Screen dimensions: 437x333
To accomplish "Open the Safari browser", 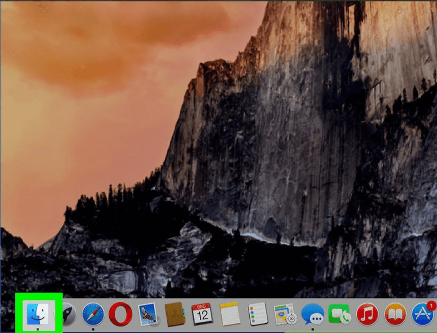I will (93, 314).
